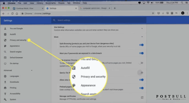
Task: Click the Wi-Fi status icon in menu bar
Action: tap(148, 3)
